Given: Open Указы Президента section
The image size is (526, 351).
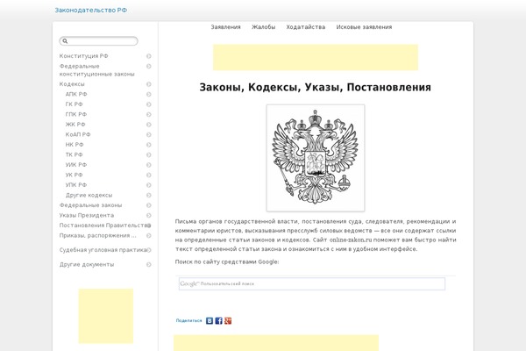Looking at the screenshot, I should (87, 215).
